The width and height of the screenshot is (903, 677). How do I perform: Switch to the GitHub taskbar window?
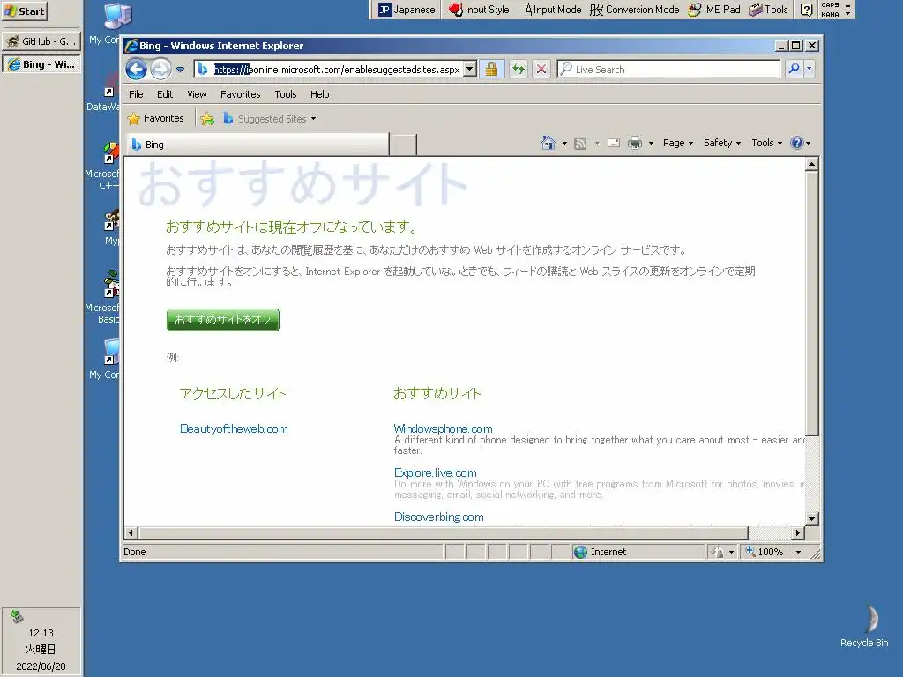41,41
